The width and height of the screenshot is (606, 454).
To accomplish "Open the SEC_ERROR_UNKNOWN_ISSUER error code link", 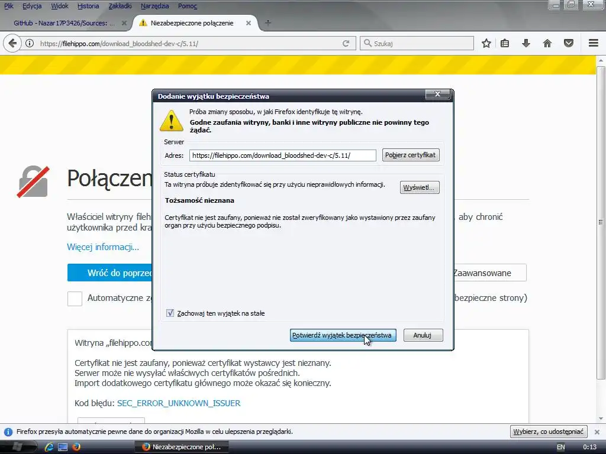I will [179, 403].
